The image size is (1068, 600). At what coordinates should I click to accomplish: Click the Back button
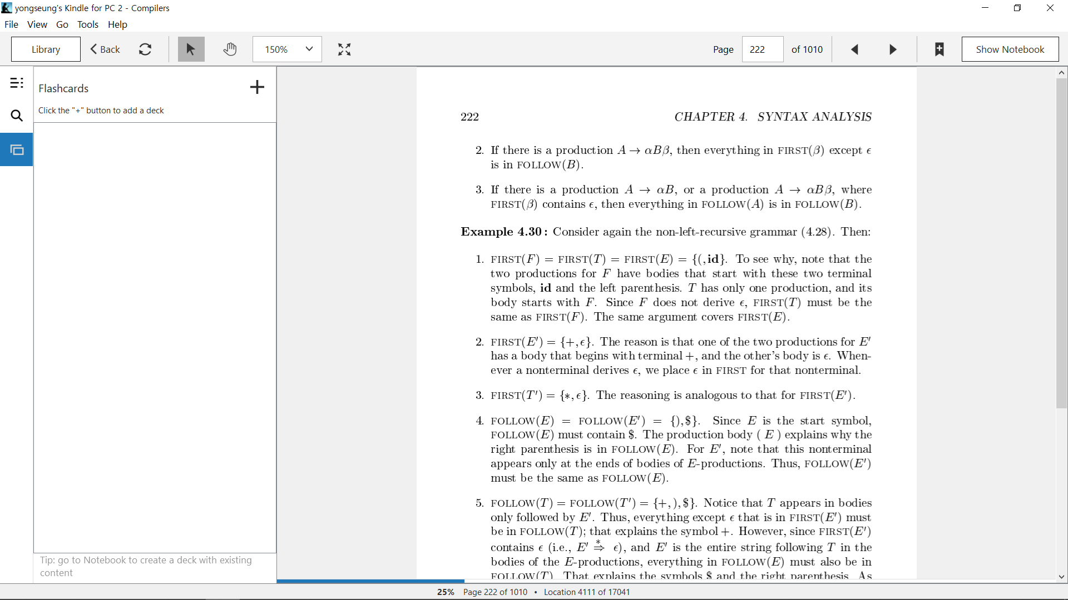tap(105, 49)
